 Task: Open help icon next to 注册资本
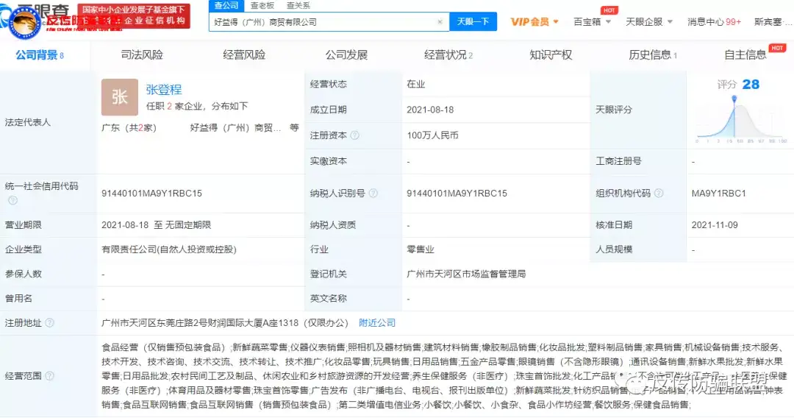tap(355, 135)
